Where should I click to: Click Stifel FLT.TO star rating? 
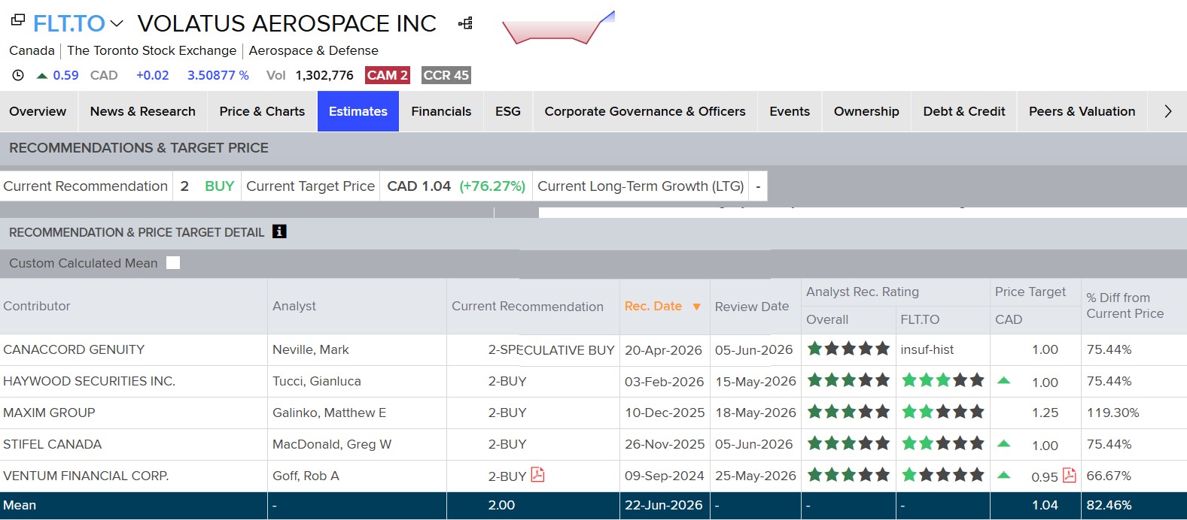click(943, 443)
